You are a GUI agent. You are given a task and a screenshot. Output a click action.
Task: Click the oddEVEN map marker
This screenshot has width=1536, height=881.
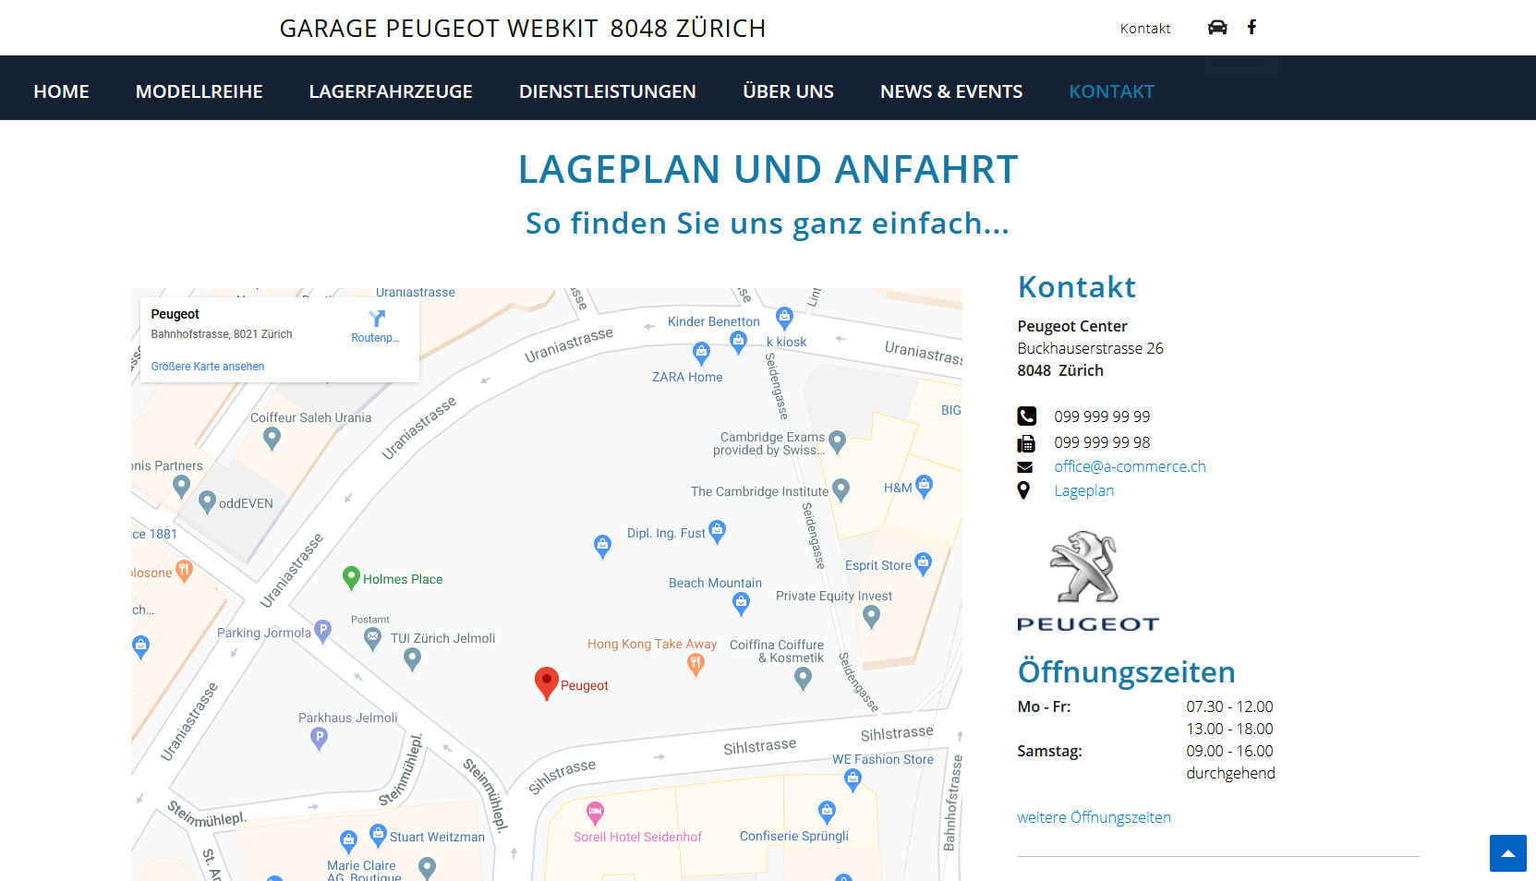[207, 502]
